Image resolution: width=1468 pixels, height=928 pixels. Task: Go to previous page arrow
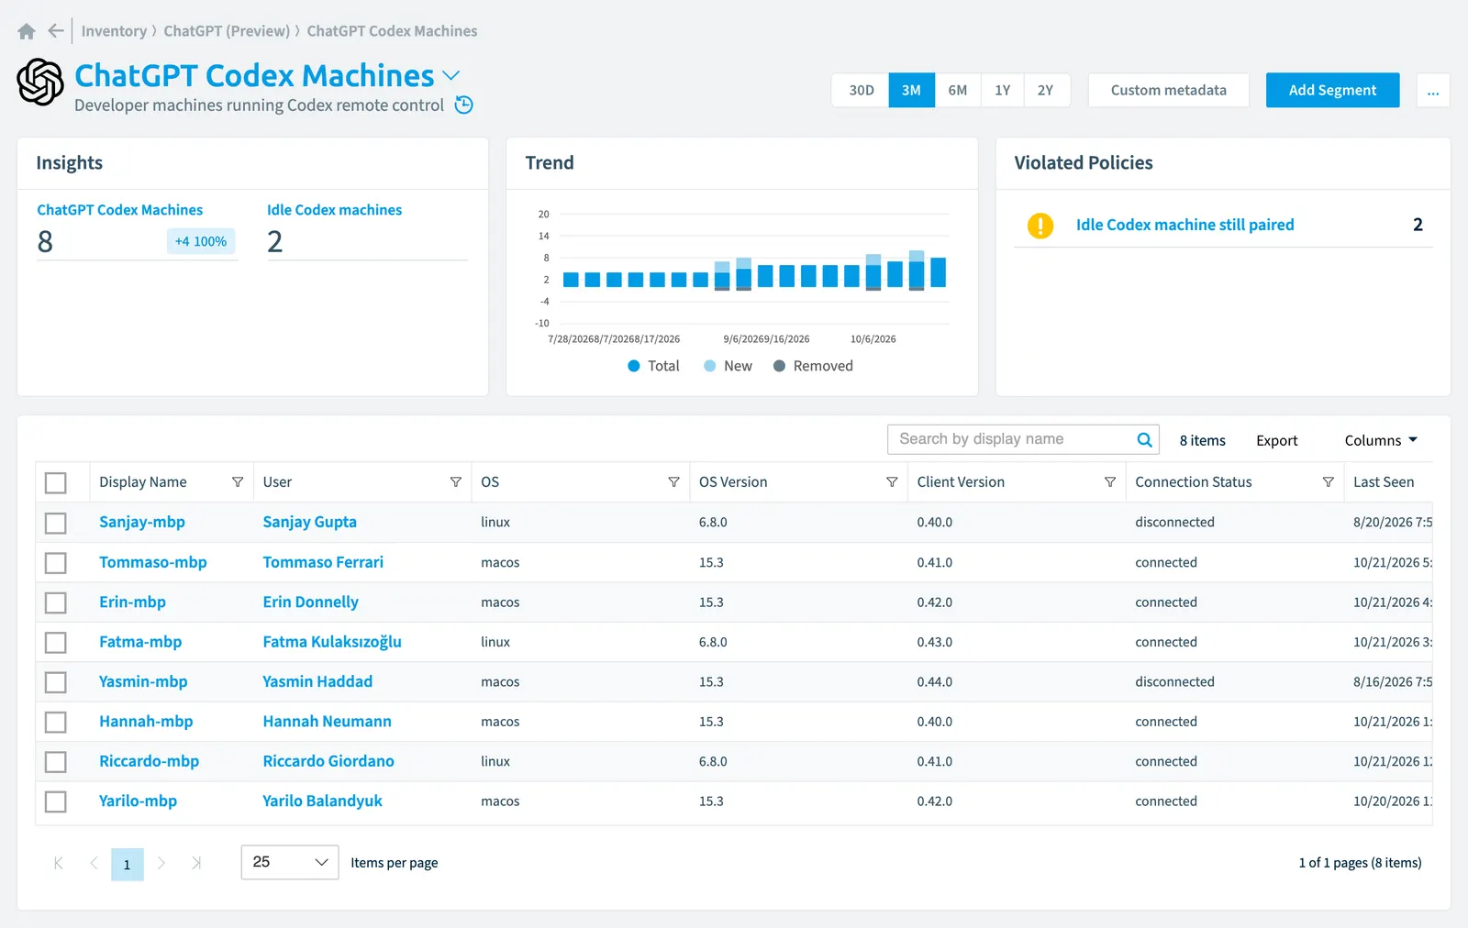[x=94, y=863]
